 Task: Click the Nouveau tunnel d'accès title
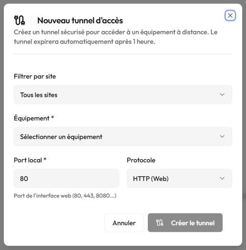click(x=80, y=20)
